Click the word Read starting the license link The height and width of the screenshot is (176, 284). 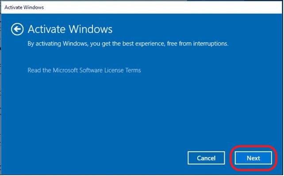pos(34,70)
